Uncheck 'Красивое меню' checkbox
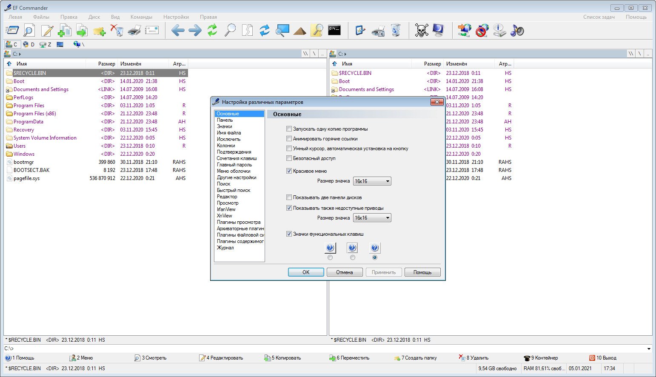Viewport: 656px width, 377px height. pos(289,171)
